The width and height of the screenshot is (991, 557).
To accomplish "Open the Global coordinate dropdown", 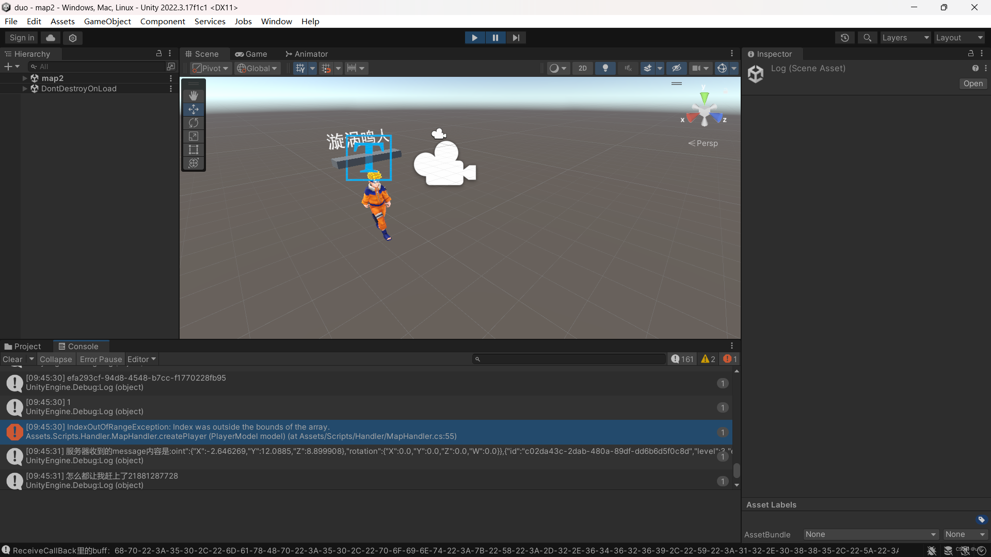I will point(257,68).
